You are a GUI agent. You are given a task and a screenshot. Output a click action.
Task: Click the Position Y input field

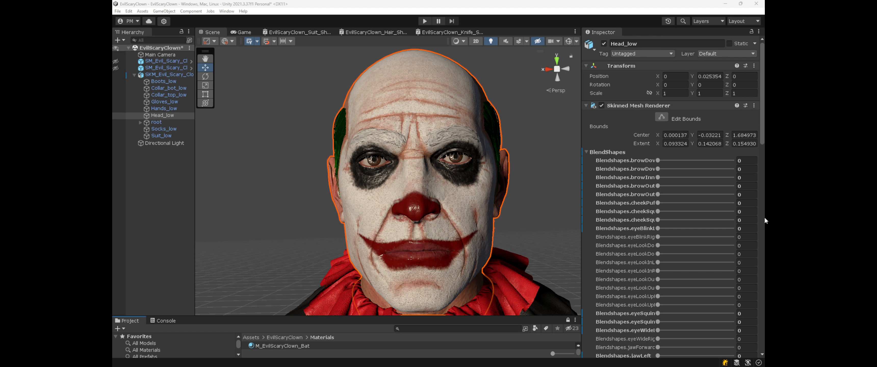pyautogui.click(x=709, y=76)
